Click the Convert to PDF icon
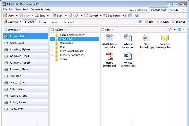The height and width of the screenshot is (126, 189). (86, 15)
